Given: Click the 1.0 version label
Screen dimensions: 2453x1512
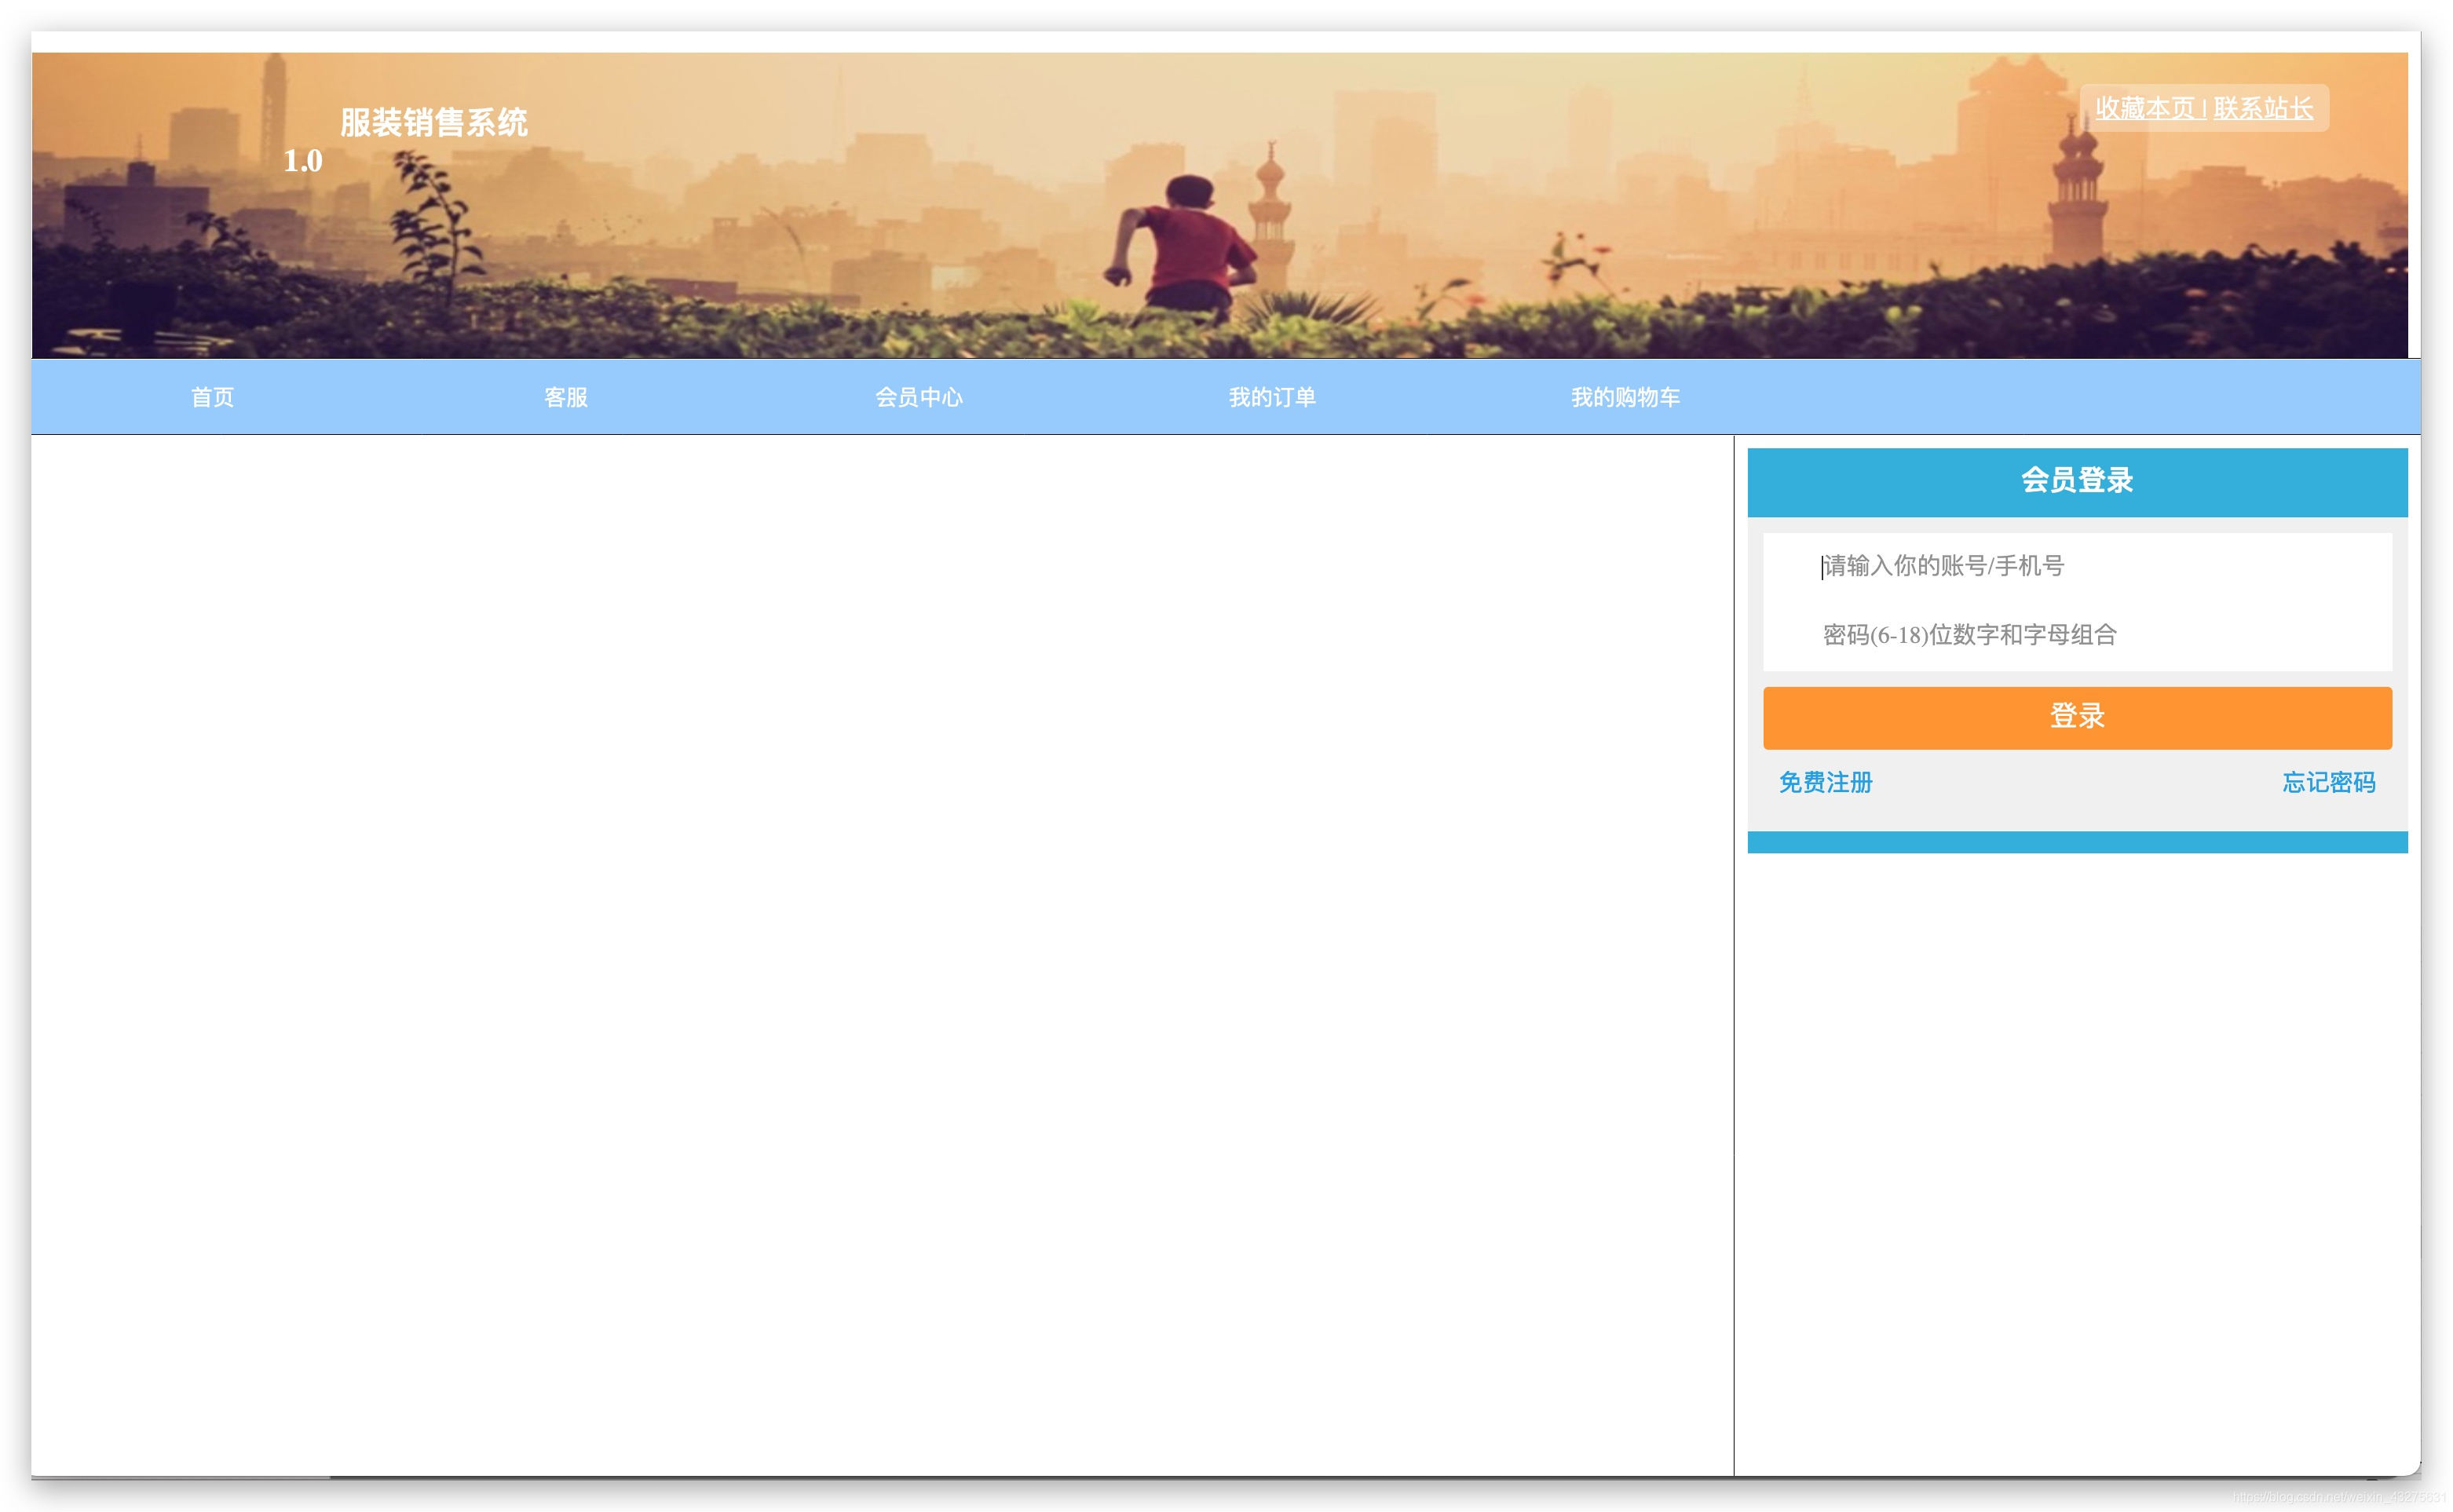Looking at the screenshot, I should point(302,161).
